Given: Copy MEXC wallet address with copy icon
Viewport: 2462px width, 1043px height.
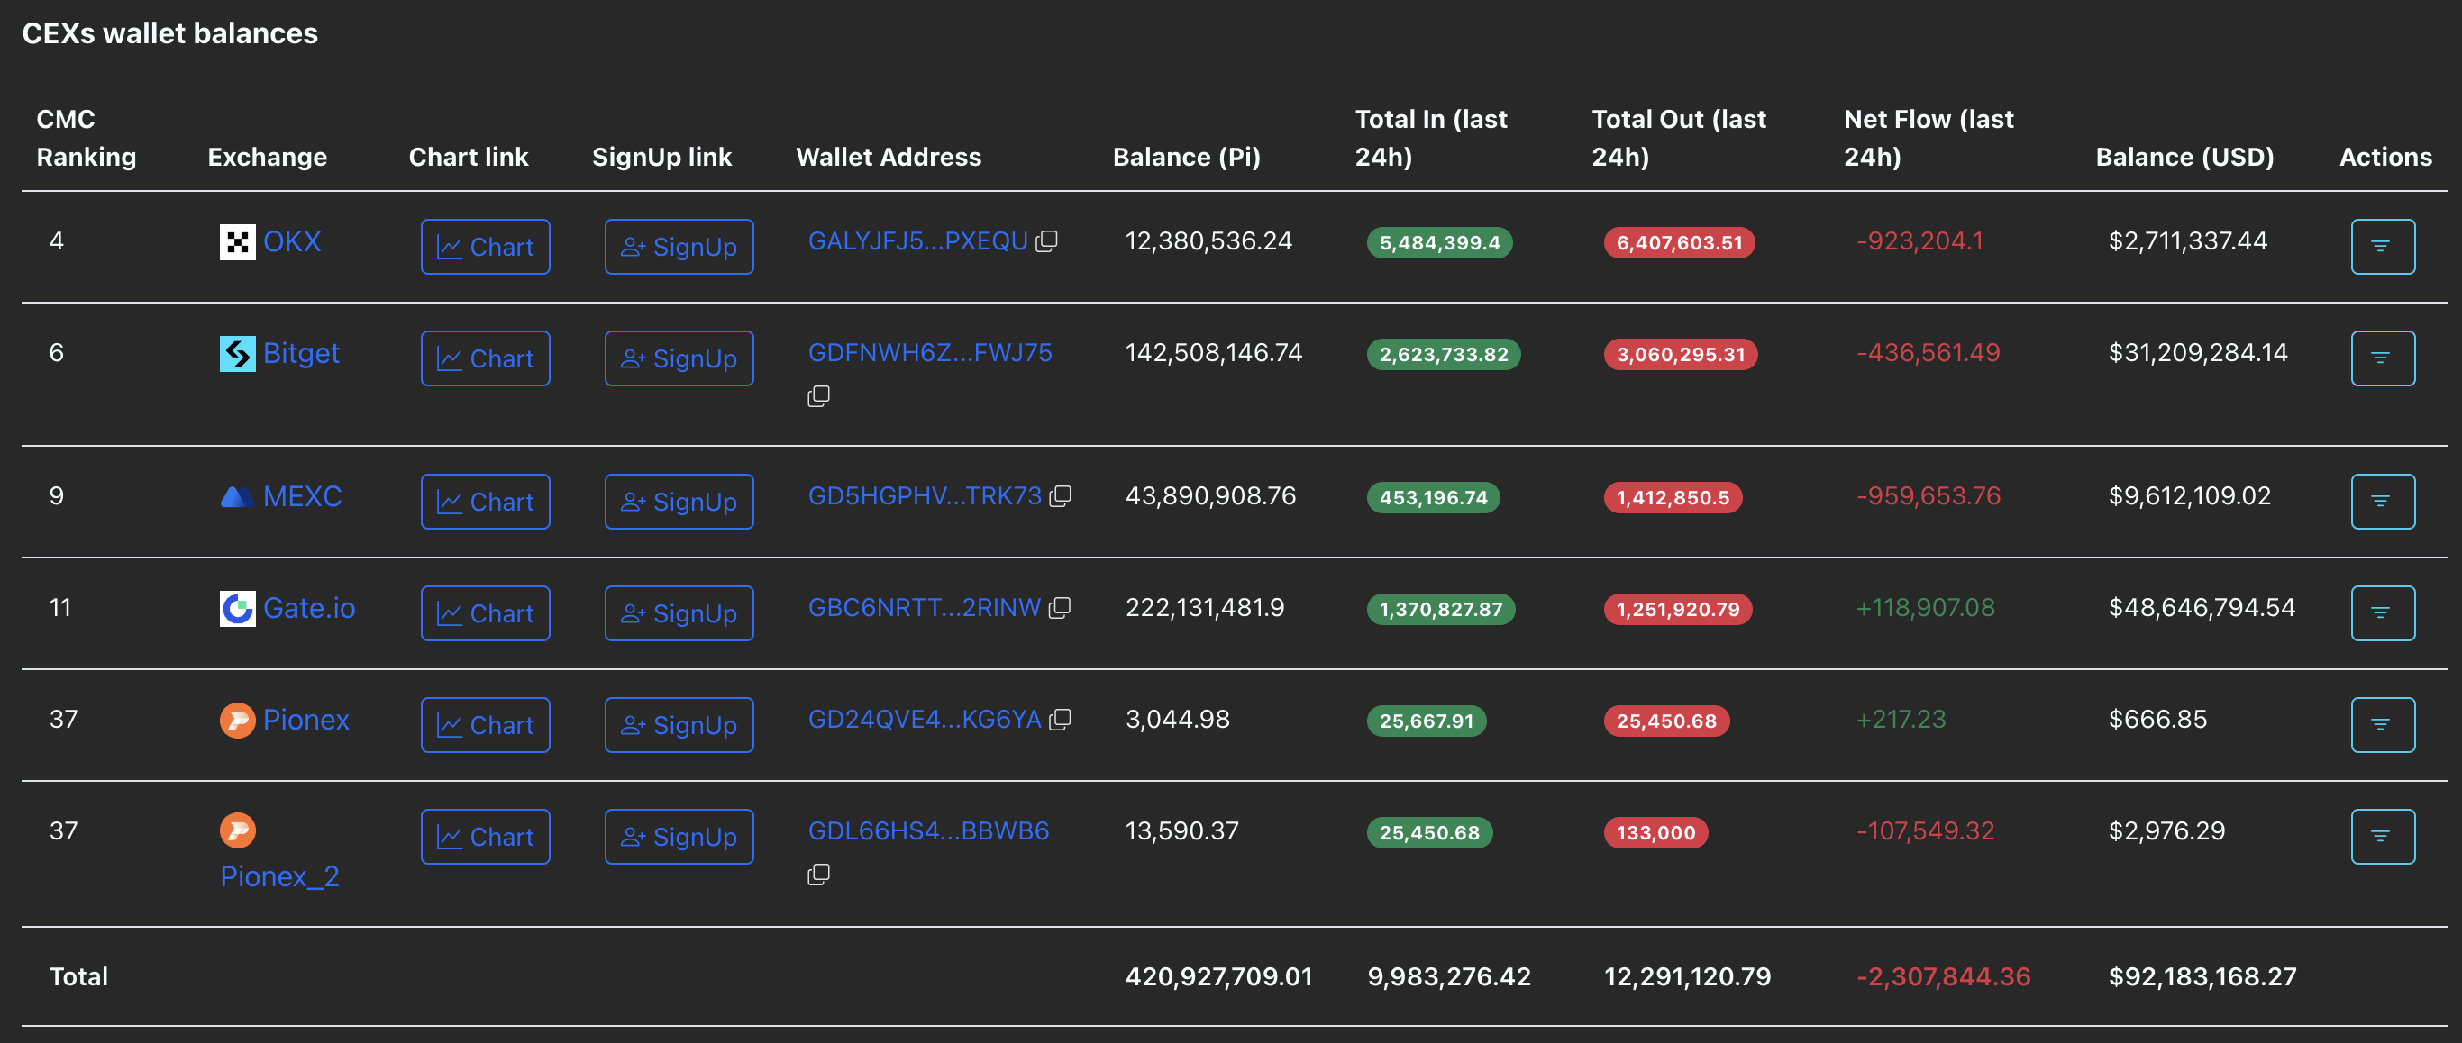Looking at the screenshot, I should 1061,494.
